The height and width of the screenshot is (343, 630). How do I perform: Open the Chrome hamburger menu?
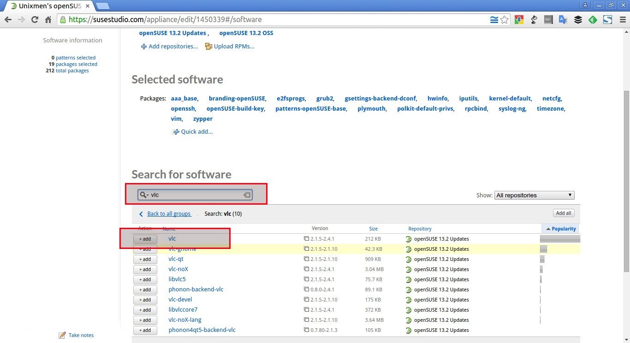[622, 20]
